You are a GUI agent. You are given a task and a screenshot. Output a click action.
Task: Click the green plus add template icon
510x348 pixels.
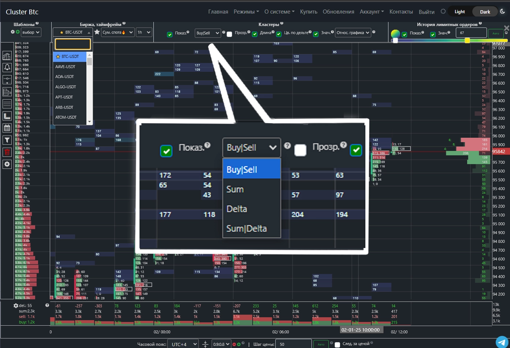tap(18, 32)
